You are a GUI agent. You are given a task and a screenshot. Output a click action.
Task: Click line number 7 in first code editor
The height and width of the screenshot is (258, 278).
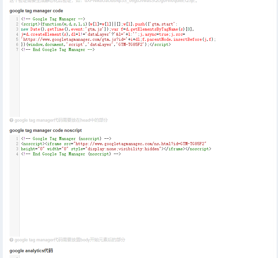pos(17,50)
